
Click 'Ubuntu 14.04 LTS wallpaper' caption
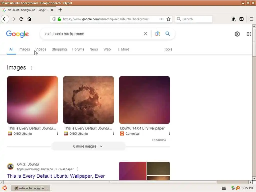click(142, 128)
